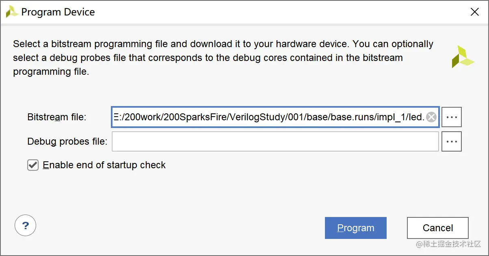Focus the empty Debug probes file field

click(275, 141)
